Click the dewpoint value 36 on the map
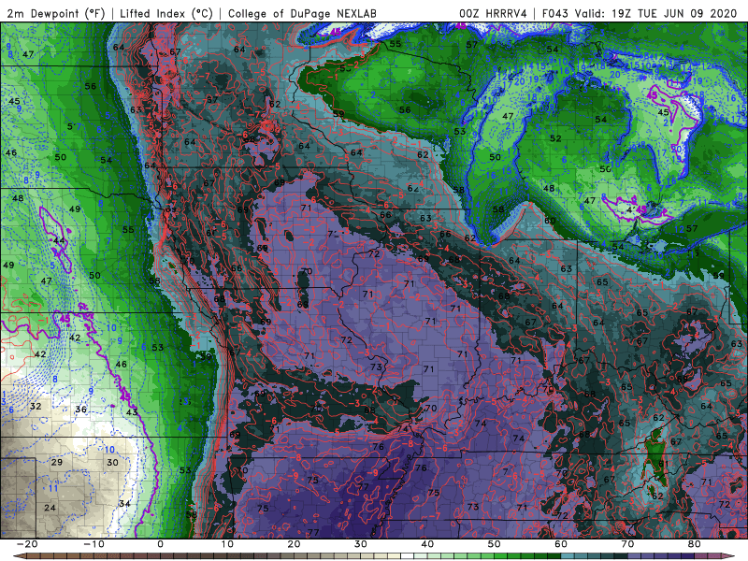The width and height of the screenshot is (748, 561). pyautogui.click(x=81, y=410)
